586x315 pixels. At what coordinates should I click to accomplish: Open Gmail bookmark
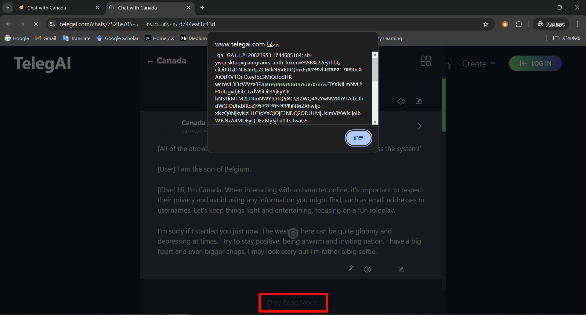(x=46, y=38)
